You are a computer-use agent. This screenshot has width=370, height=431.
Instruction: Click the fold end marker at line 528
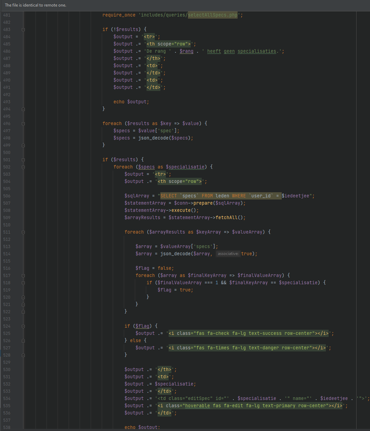tap(23, 355)
